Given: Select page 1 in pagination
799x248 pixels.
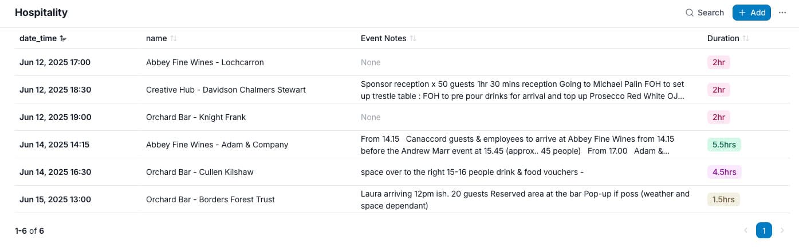Looking at the screenshot, I should (764, 230).
